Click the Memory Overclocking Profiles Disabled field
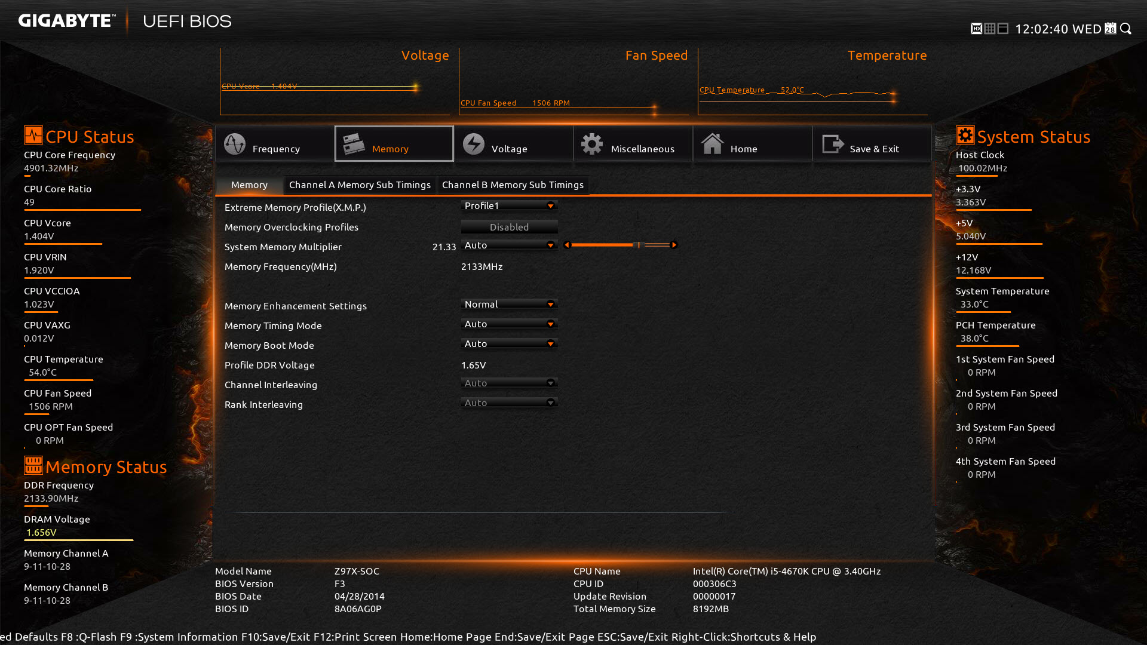The image size is (1147, 645). click(510, 227)
